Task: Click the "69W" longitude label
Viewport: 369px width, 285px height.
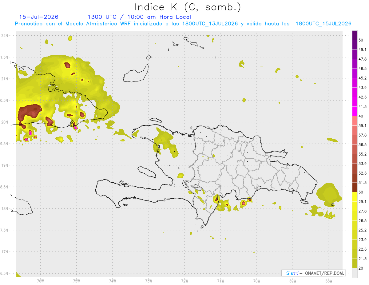Action: tap(293, 281)
